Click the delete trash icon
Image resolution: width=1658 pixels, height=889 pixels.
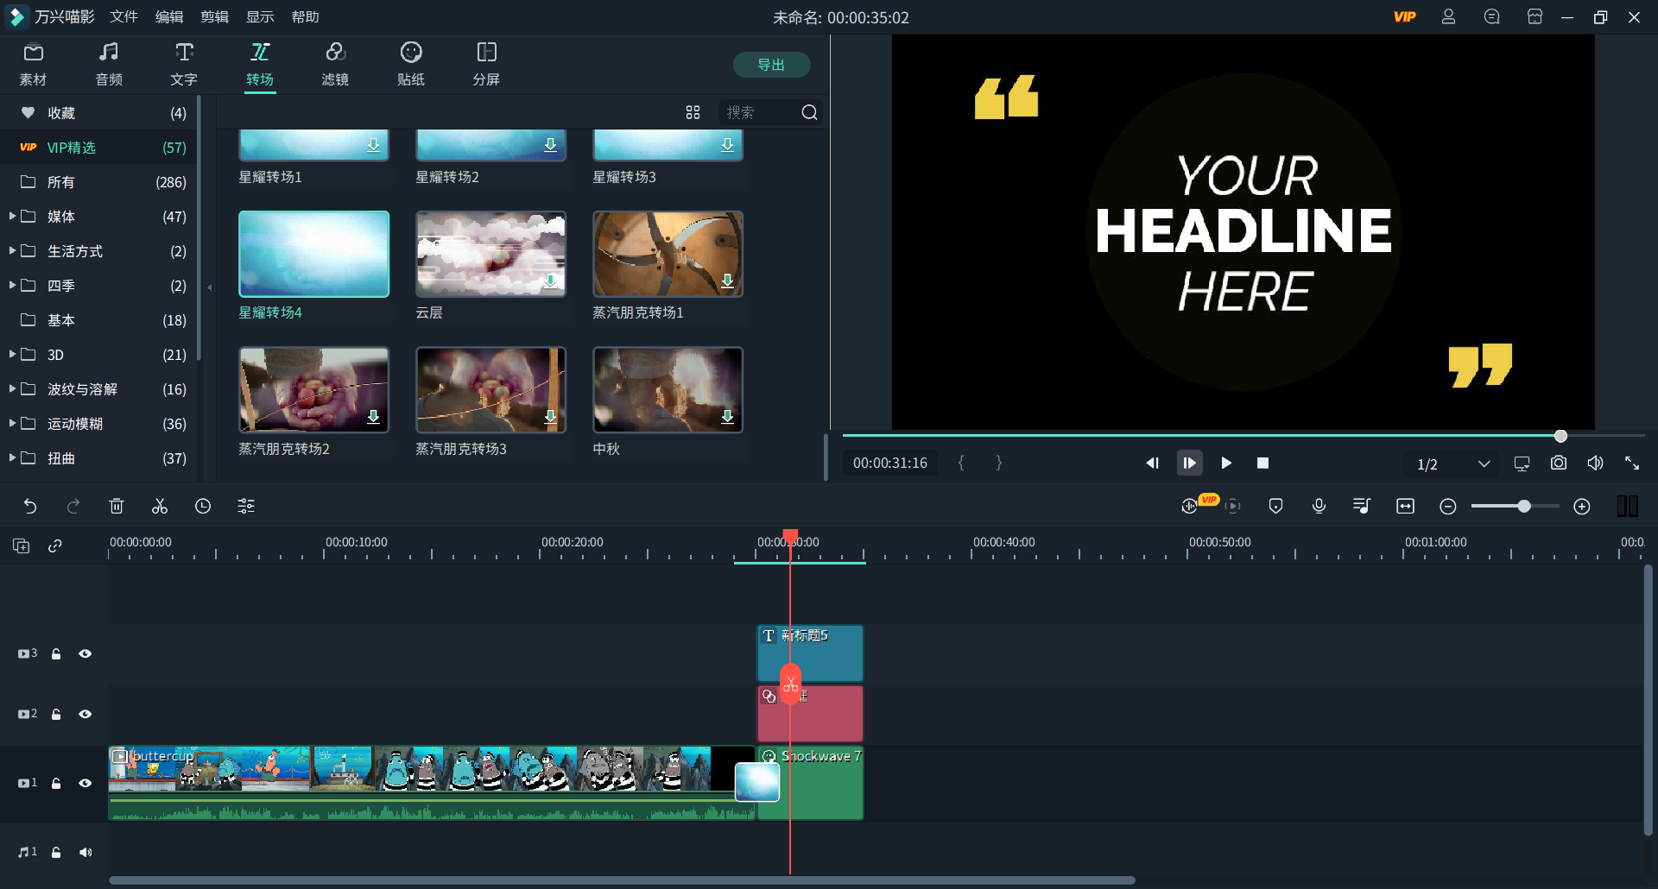click(x=117, y=507)
